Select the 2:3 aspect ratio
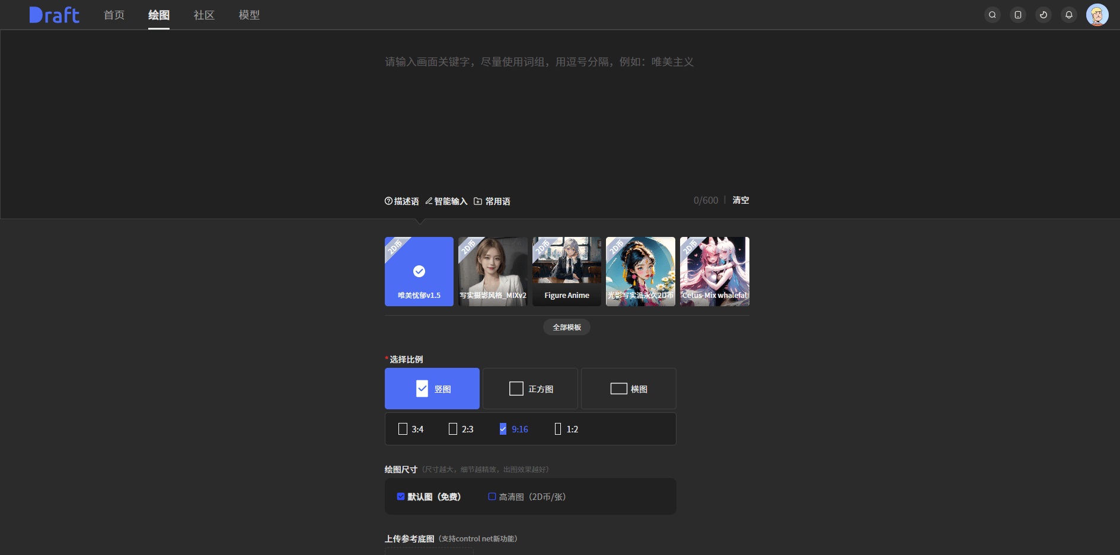Screen dimensions: 1120x555 [461, 429]
